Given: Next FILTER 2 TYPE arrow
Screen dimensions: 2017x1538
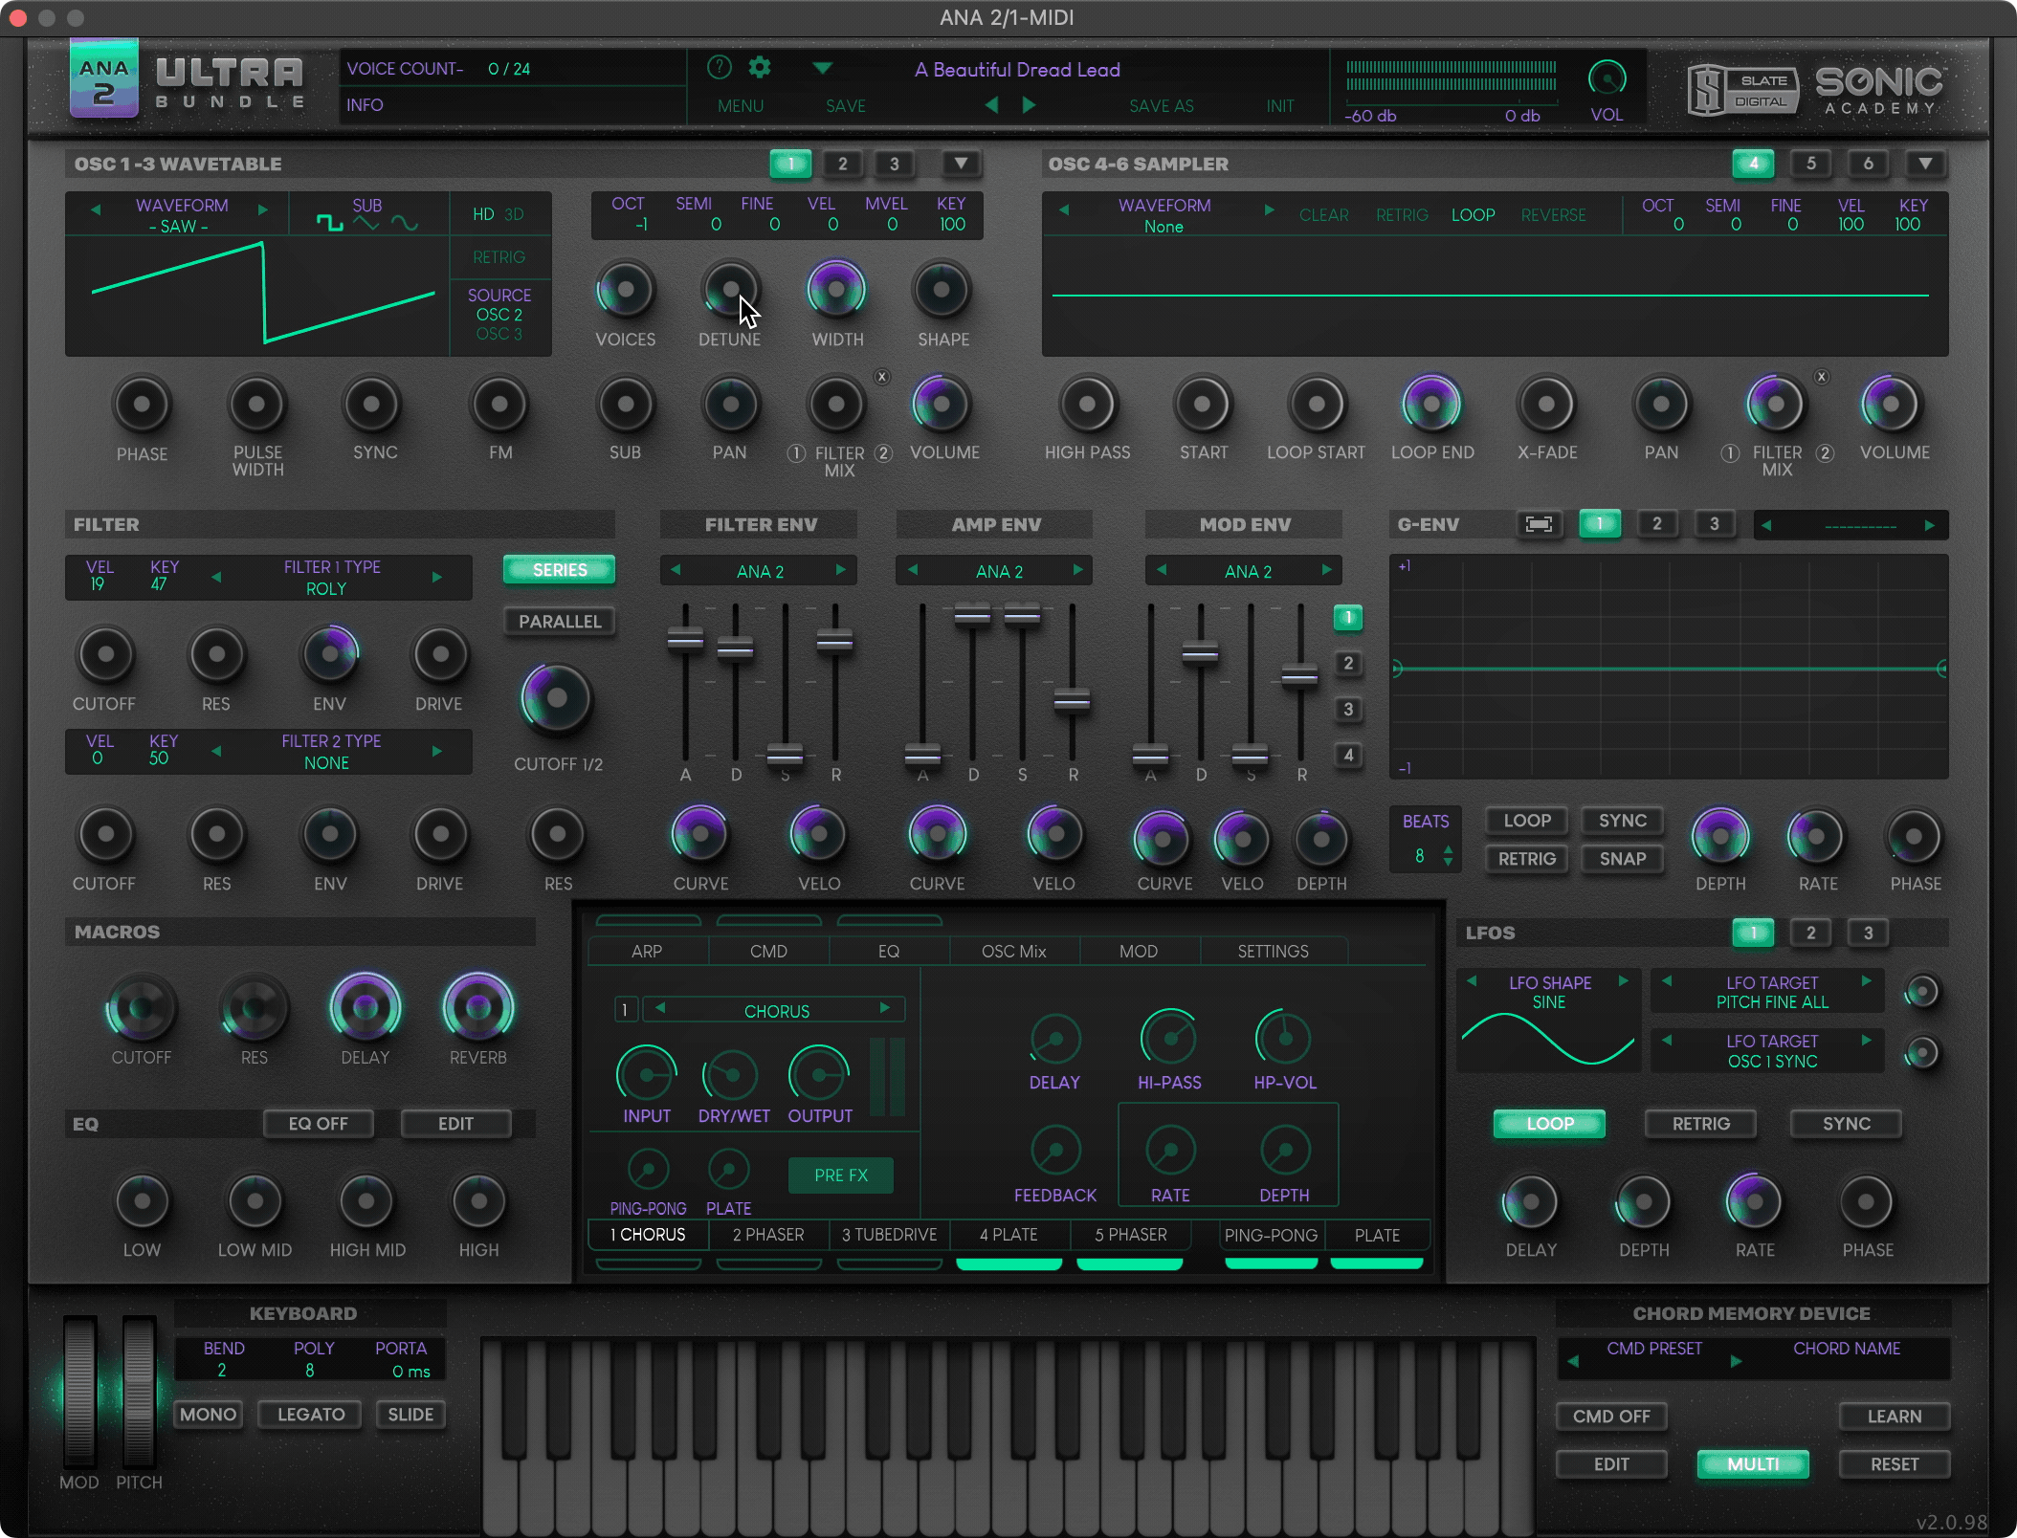Looking at the screenshot, I should tap(436, 751).
